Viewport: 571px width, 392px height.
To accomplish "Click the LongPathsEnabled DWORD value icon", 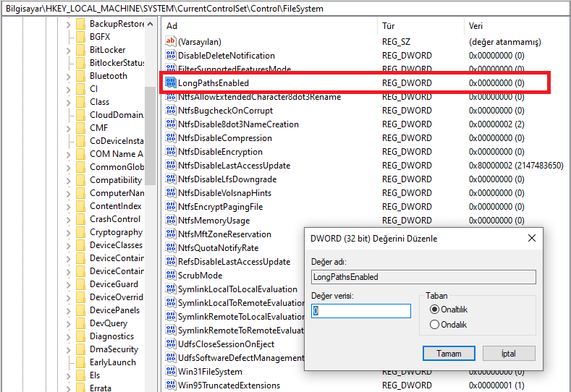I will [x=172, y=83].
